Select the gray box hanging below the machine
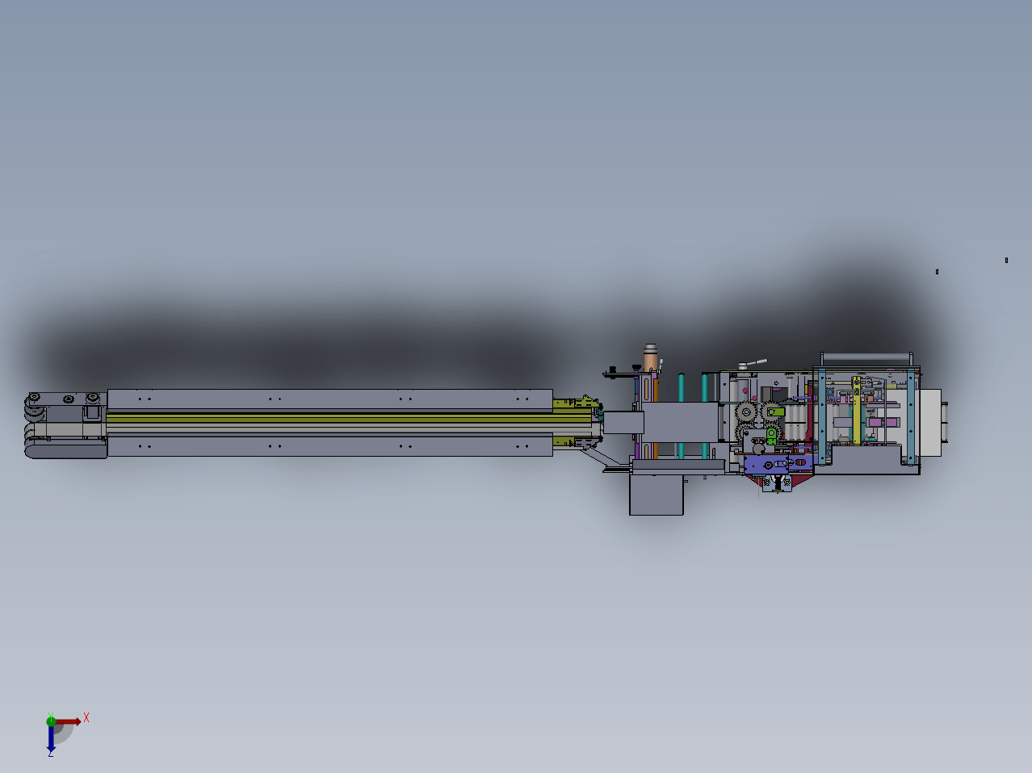 click(657, 495)
